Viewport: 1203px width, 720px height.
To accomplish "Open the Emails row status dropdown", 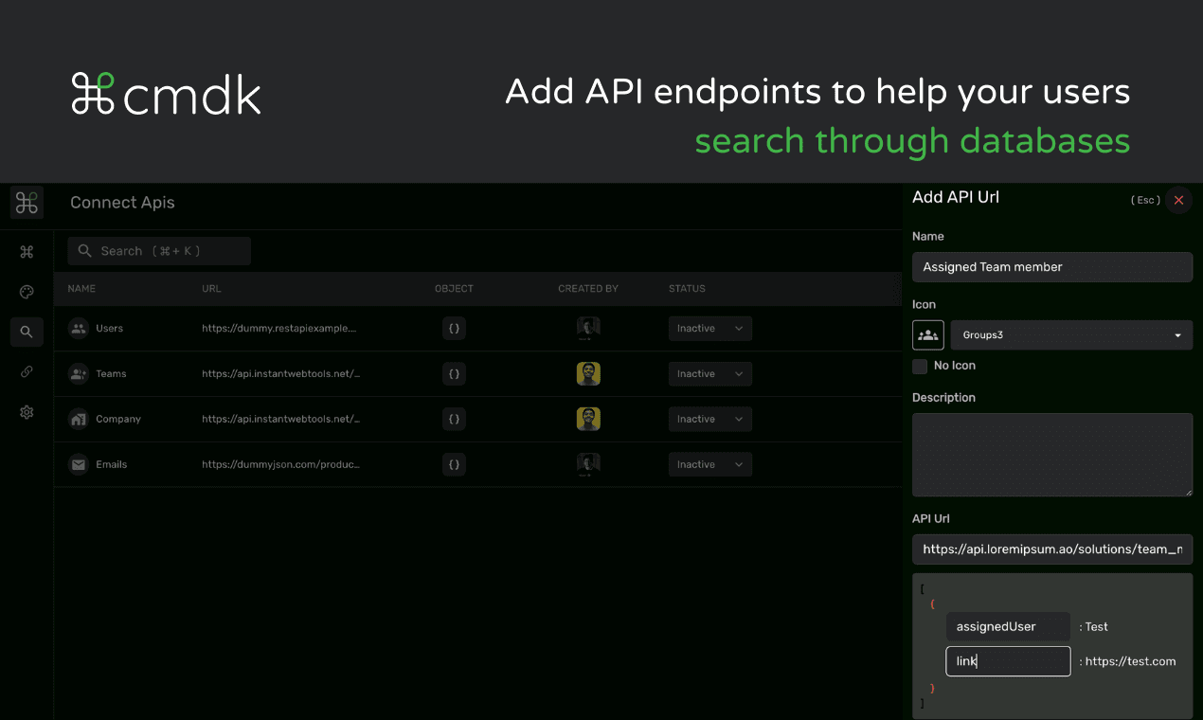I will tap(710, 464).
